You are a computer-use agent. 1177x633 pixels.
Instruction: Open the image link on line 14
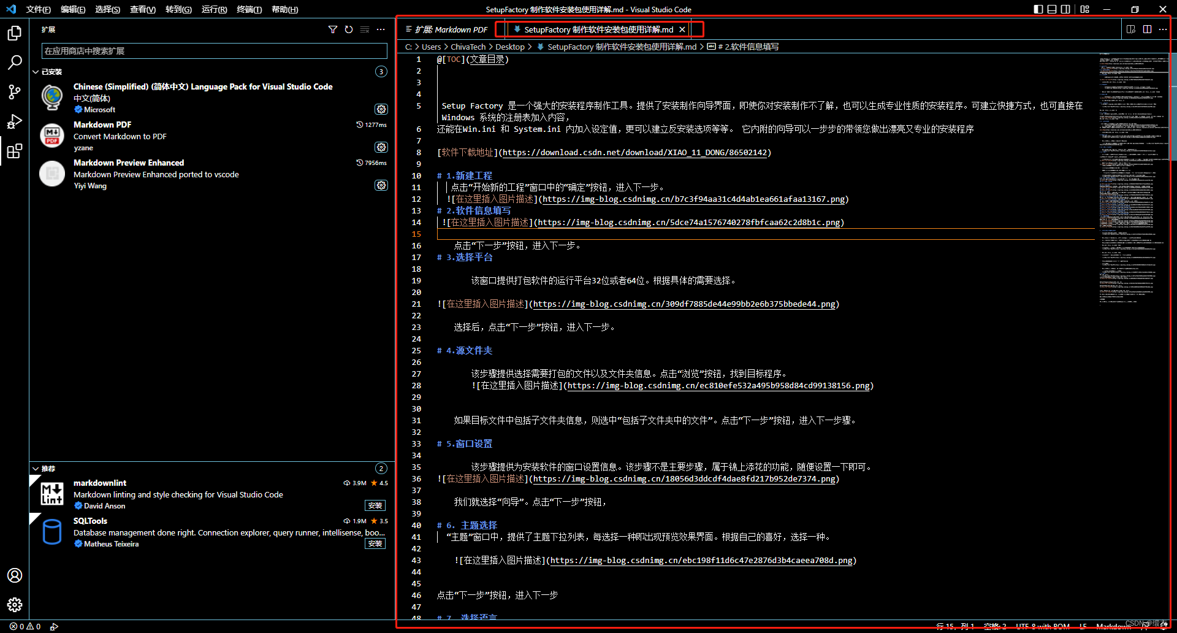689,223
